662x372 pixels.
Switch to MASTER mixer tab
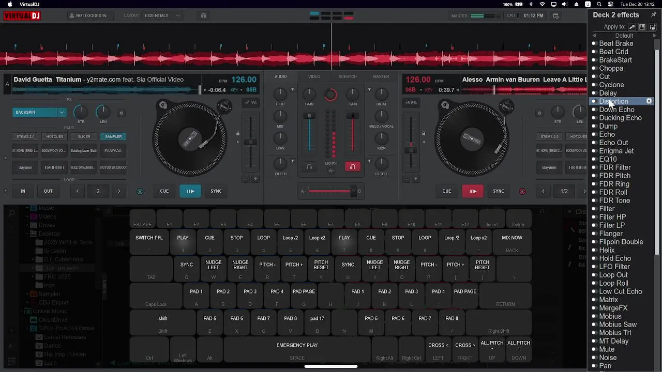(381, 76)
